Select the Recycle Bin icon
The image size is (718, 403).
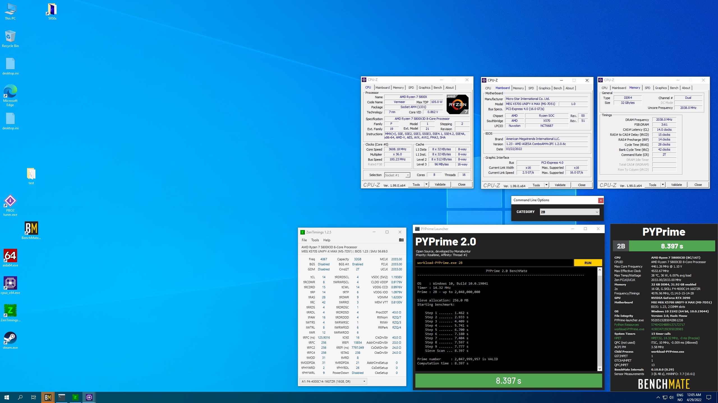[10, 39]
